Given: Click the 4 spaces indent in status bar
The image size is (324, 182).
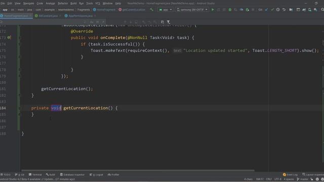Looking at the screenshot, I should click(x=289, y=179).
